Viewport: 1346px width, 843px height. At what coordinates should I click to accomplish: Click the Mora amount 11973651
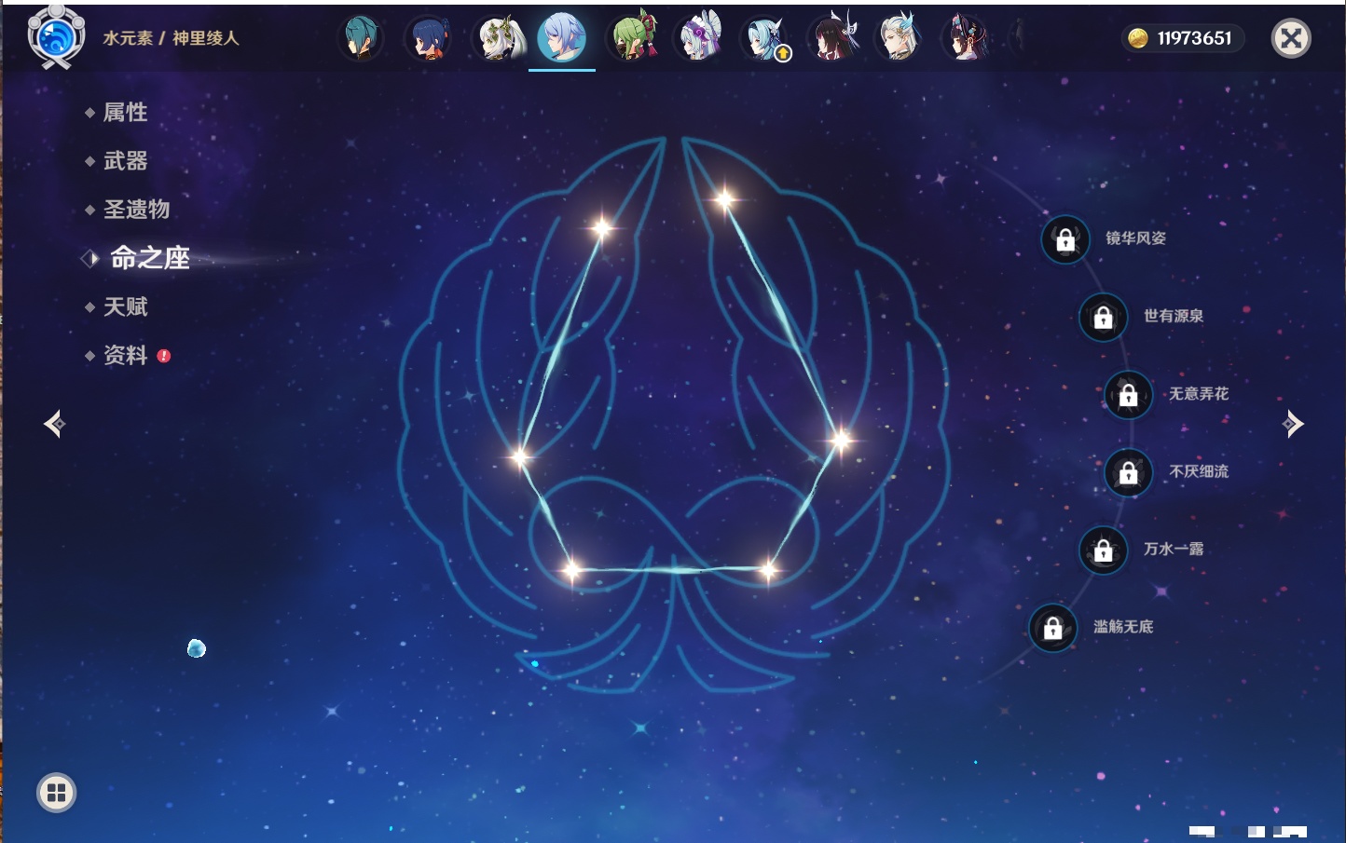1194,38
